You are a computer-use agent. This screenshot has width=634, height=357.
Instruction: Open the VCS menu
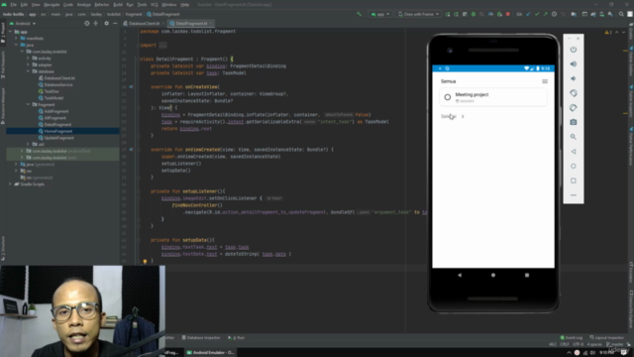click(x=155, y=4)
